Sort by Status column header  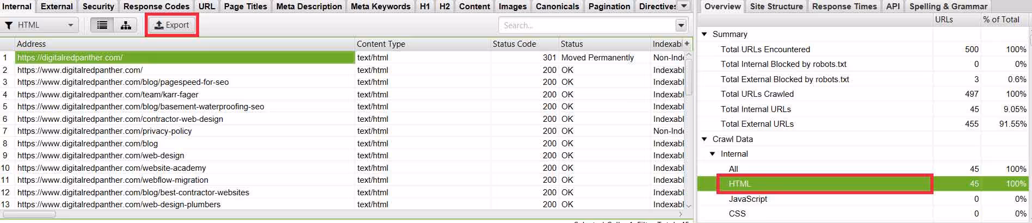coord(604,44)
